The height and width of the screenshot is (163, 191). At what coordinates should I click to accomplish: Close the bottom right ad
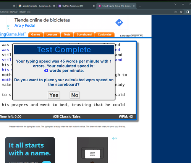116,139
